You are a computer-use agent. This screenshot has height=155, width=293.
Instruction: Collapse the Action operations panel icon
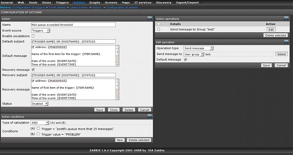pyautogui.click(x=286, y=18)
